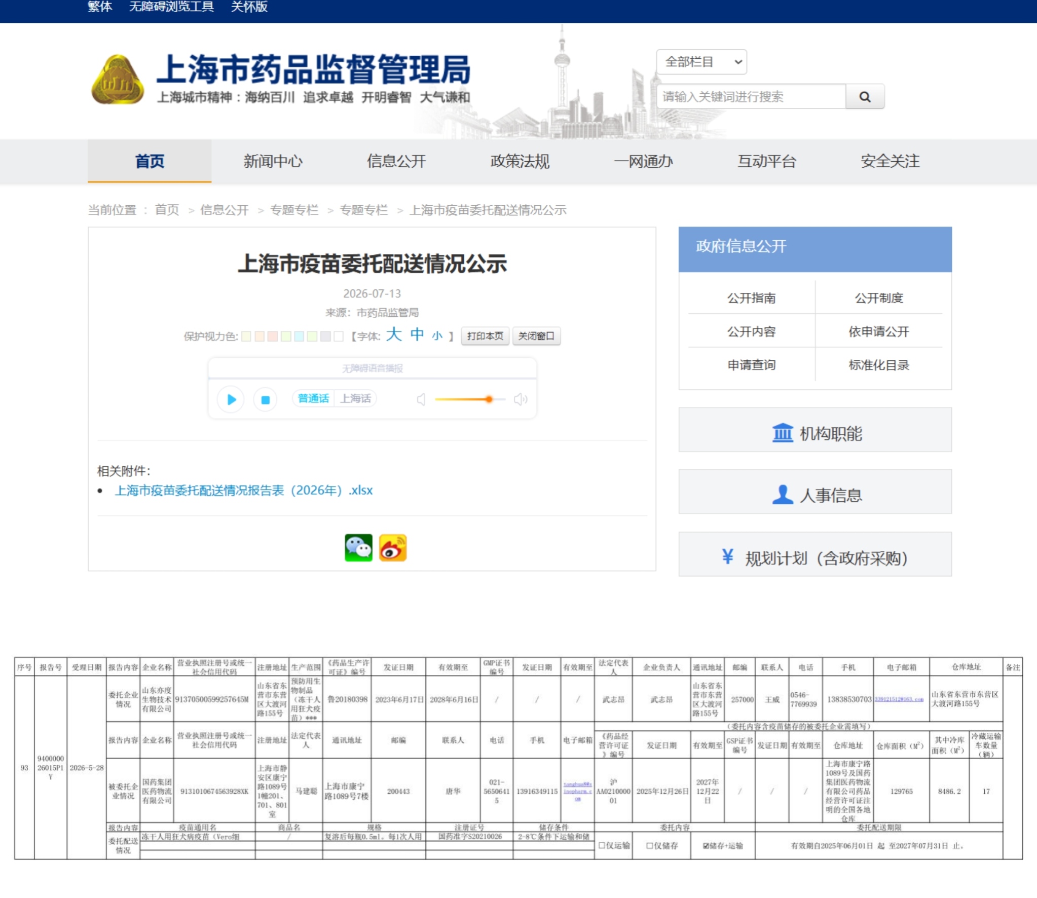Select the pink eye-protection color swatch
The height and width of the screenshot is (898, 1037).
pos(273,336)
